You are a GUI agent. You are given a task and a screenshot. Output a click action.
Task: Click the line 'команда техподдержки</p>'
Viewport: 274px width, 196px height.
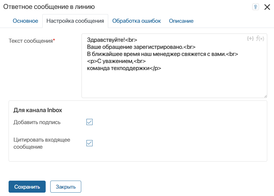coord(124,68)
